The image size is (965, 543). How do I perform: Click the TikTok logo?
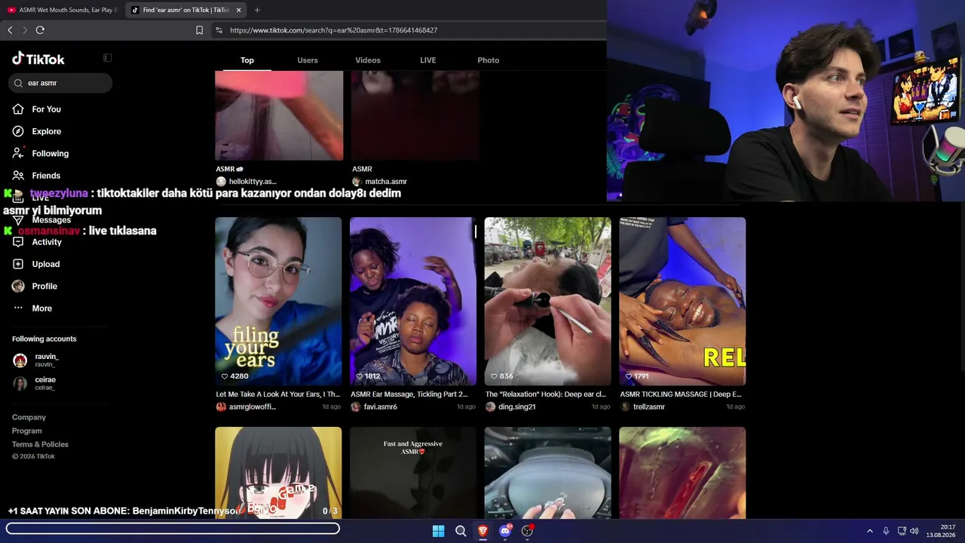pyautogui.click(x=38, y=59)
